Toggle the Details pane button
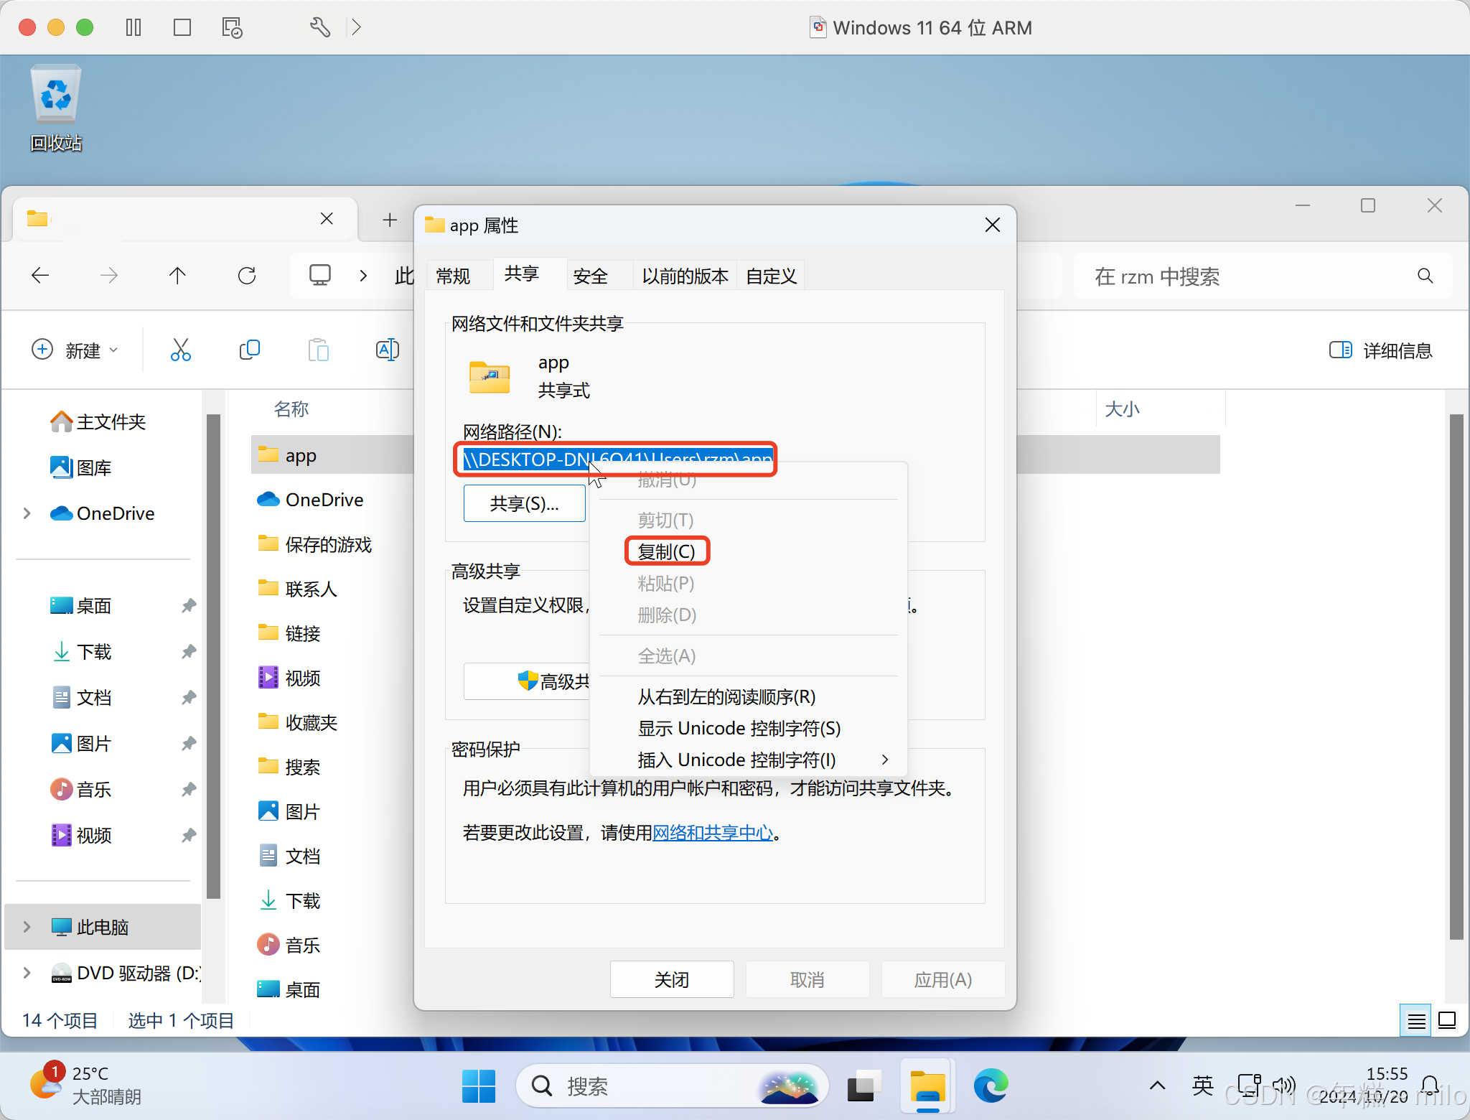1470x1120 pixels. [x=1380, y=350]
